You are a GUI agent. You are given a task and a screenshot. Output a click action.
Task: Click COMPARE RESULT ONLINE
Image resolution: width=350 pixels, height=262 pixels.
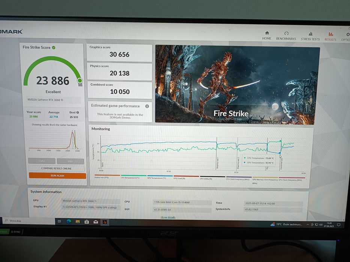click(x=57, y=168)
